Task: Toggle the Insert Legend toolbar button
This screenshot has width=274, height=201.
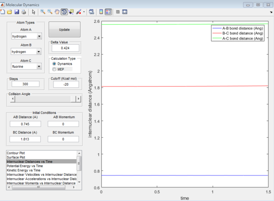Action: click(108, 12)
